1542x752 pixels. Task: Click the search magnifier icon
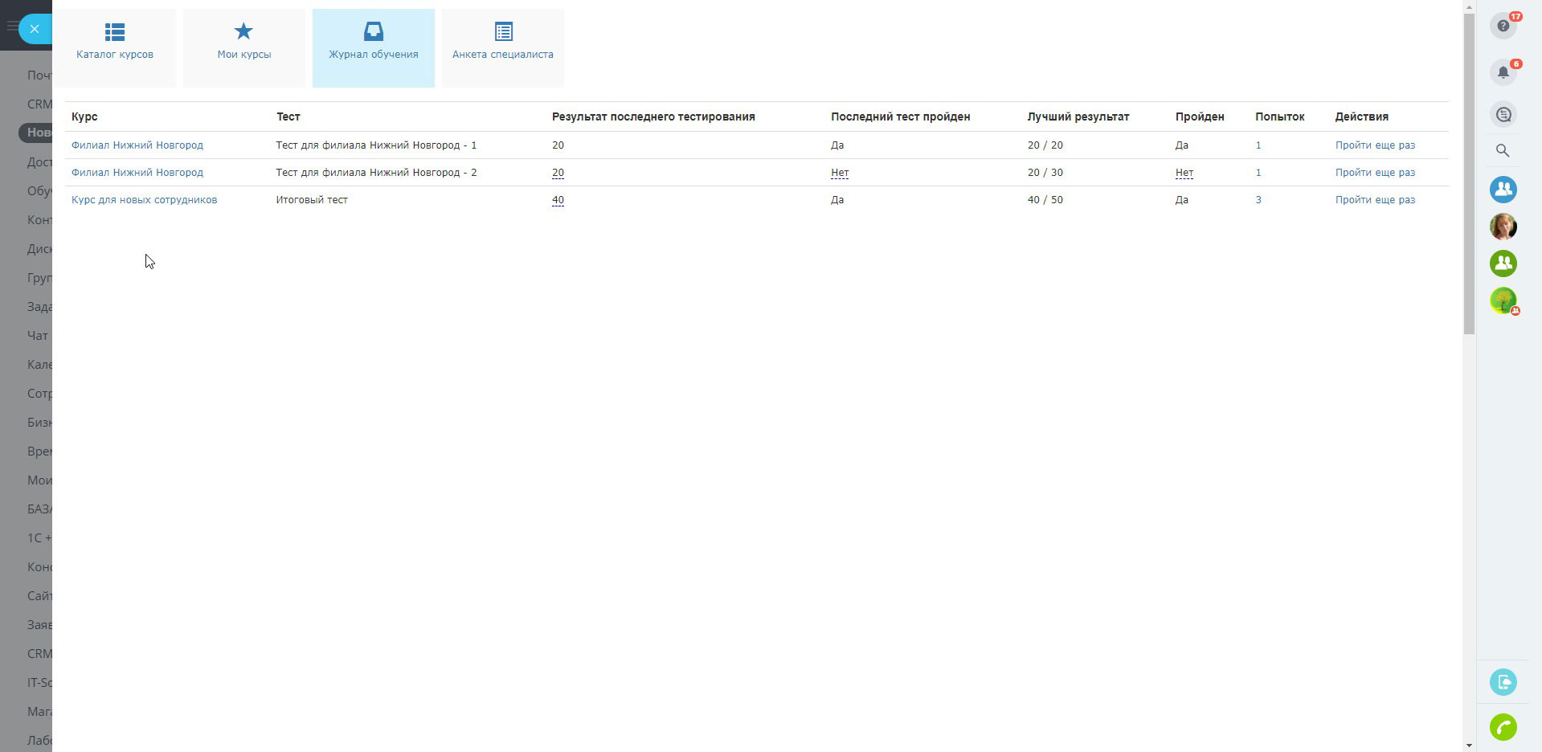pyautogui.click(x=1503, y=151)
